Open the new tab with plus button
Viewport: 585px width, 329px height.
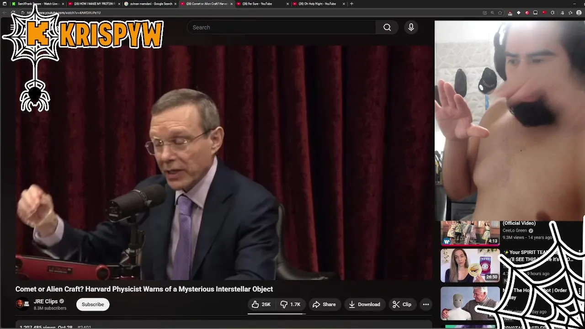[x=351, y=4]
